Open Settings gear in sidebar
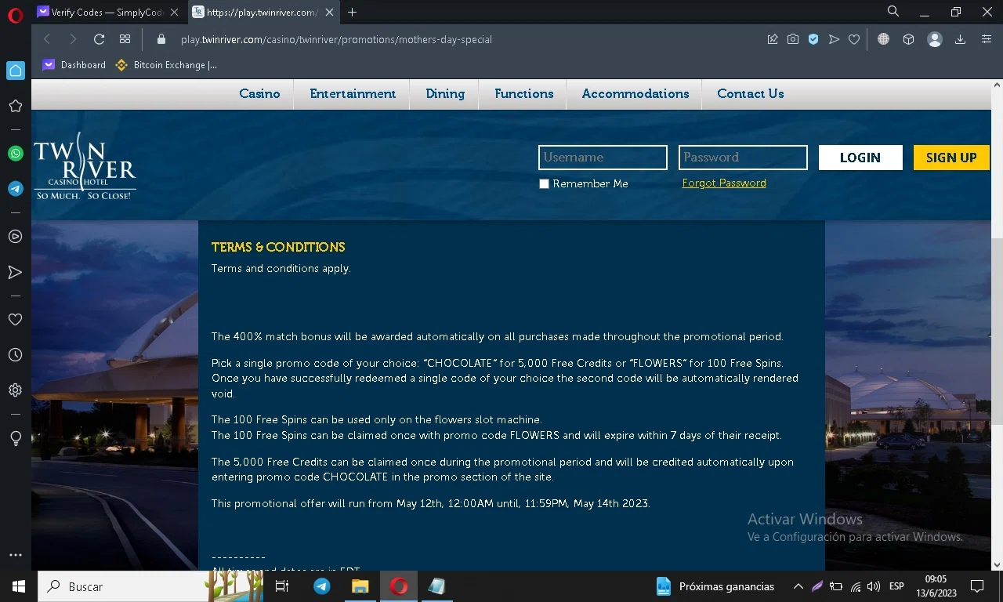This screenshot has height=602, width=1003. click(x=15, y=390)
